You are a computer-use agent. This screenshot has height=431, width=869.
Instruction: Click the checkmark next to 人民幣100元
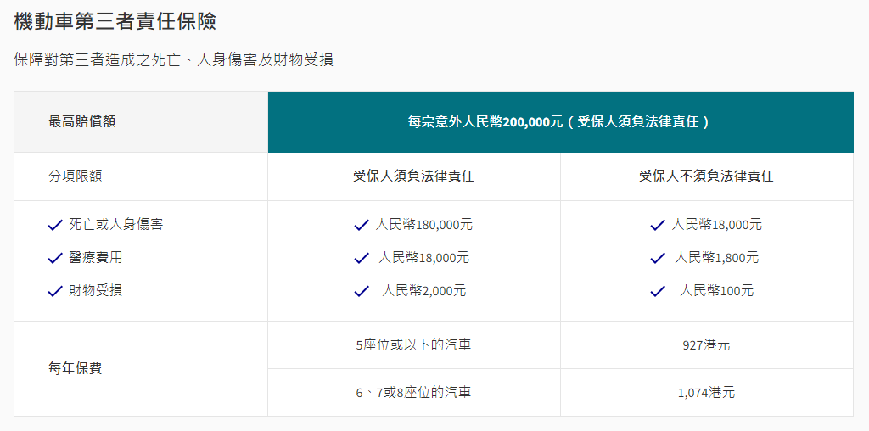[x=658, y=291]
